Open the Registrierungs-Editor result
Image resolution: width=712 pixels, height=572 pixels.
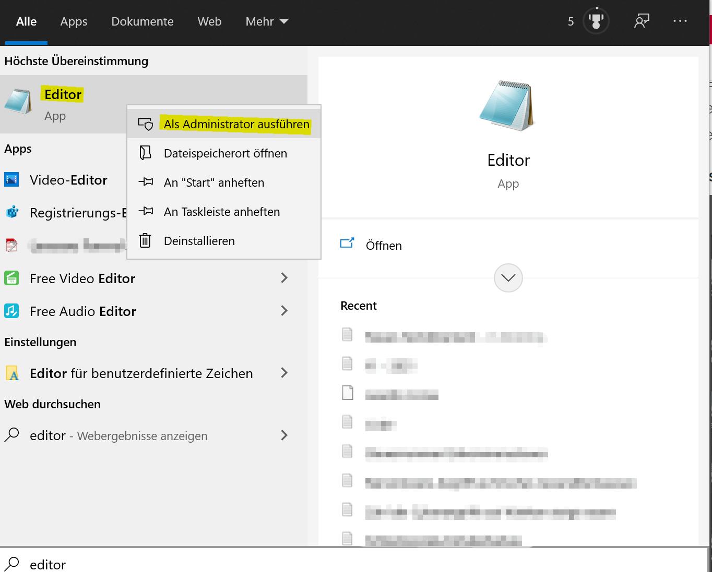[64, 213]
